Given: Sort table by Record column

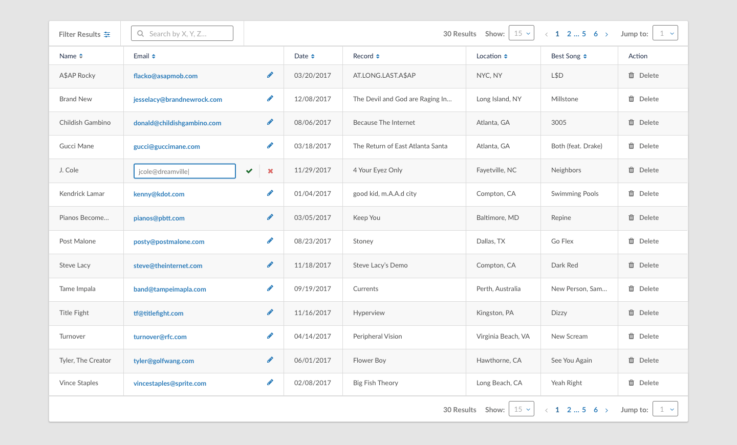Looking at the screenshot, I should (378, 56).
